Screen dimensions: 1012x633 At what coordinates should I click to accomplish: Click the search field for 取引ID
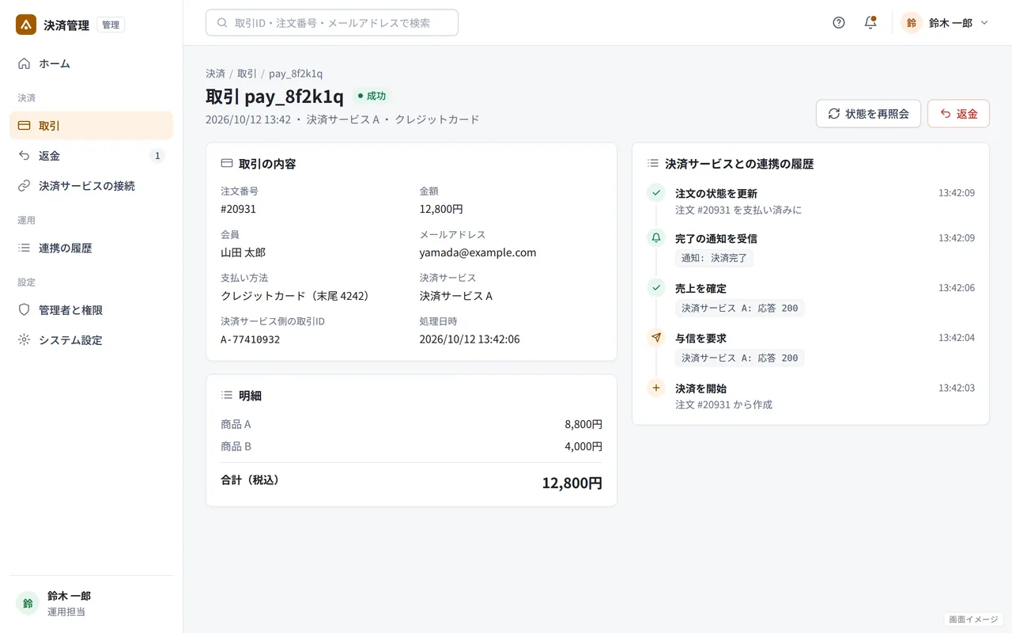[x=332, y=23]
